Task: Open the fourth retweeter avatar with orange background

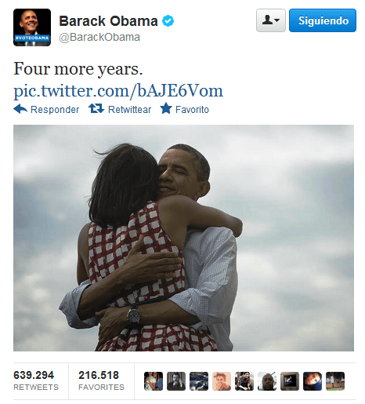Action: click(222, 381)
